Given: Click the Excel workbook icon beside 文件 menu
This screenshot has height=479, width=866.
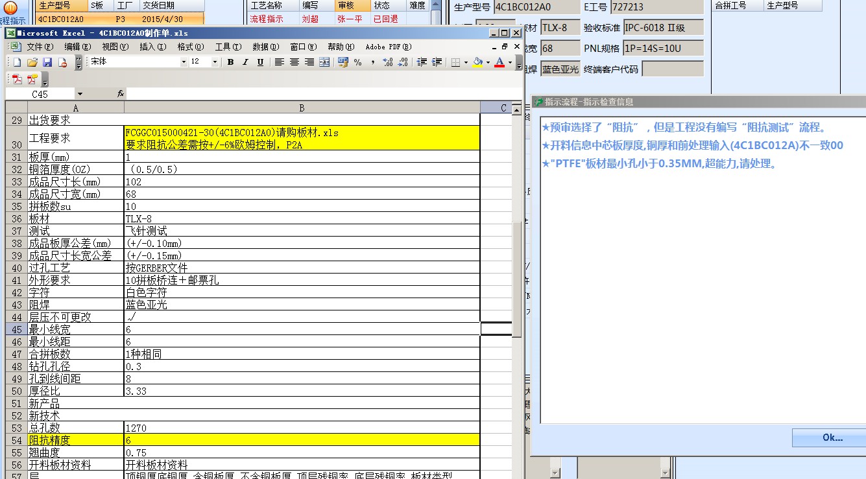Looking at the screenshot, I should coord(14,47).
